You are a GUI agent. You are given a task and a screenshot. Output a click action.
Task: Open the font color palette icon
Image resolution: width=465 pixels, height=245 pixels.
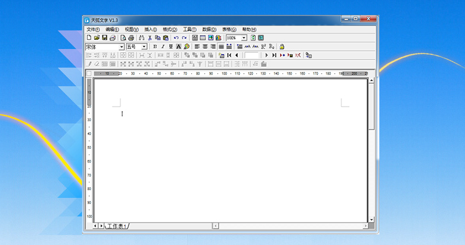tap(186, 47)
